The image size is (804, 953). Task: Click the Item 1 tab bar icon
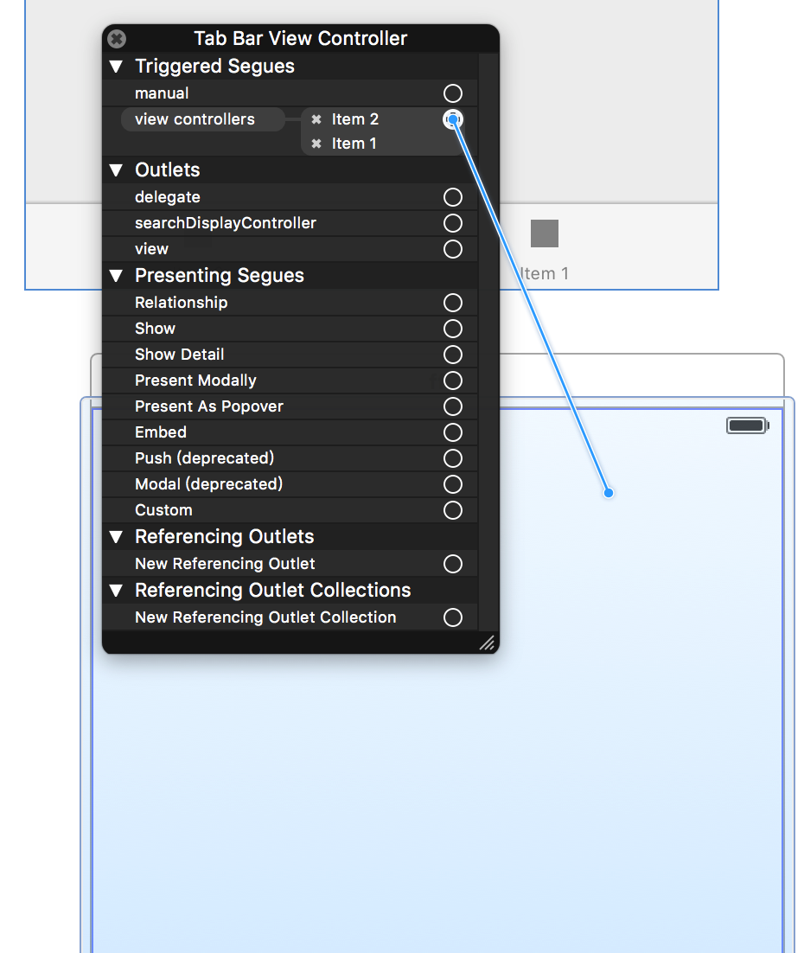[x=545, y=233]
